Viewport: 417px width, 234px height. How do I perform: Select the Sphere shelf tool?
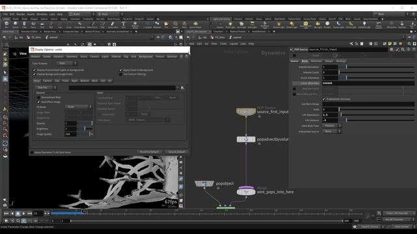[16, 25]
